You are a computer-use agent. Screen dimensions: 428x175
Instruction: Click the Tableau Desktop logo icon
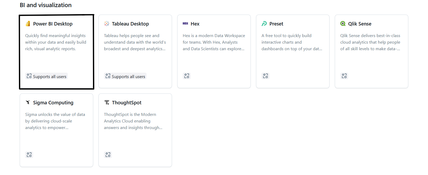point(107,24)
